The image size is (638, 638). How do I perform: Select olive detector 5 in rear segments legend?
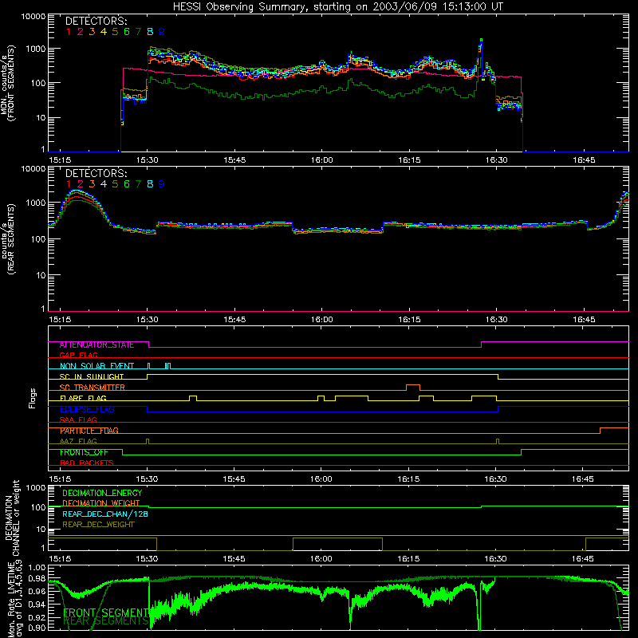click(115, 184)
